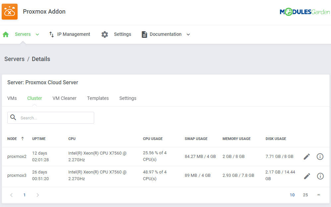This screenshot has height=207, width=331.
Task: Open the Documentation menu item
Action: tap(165, 34)
